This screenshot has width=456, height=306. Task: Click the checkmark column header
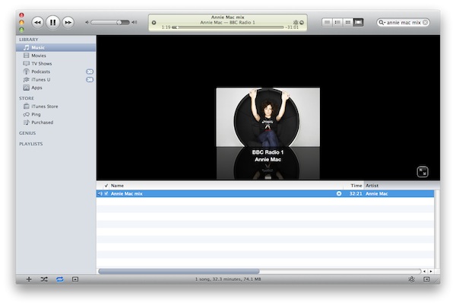coord(106,186)
